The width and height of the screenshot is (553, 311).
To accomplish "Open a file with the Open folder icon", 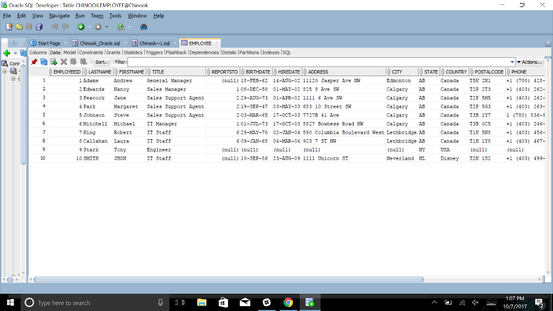I will coord(19,26).
